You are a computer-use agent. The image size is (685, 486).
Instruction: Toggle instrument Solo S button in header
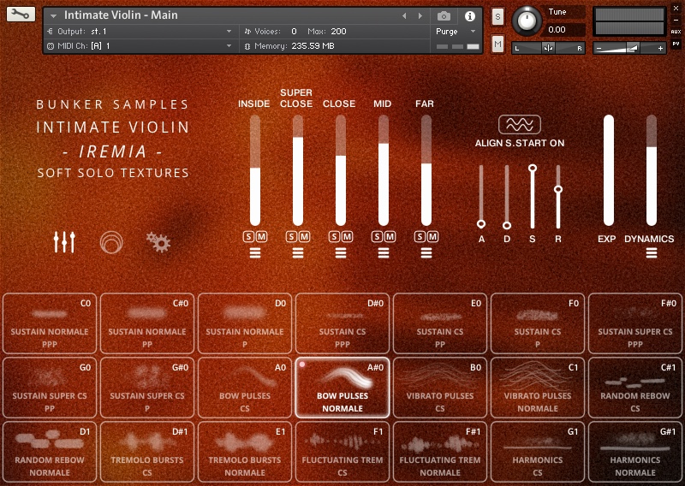pyautogui.click(x=497, y=17)
